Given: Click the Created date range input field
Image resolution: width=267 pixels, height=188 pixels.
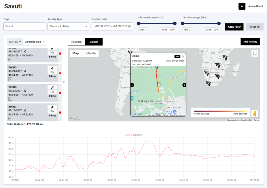Looking at the screenshot, I should coord(112,26).
